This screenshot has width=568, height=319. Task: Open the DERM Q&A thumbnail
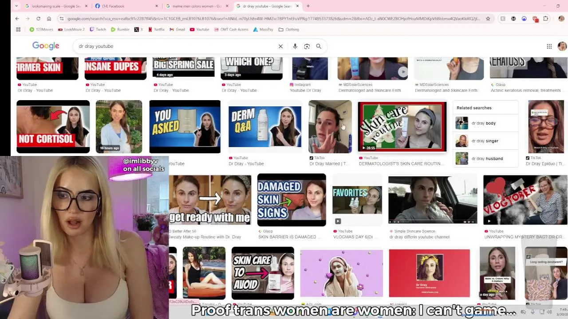click(x=264, y=127)
